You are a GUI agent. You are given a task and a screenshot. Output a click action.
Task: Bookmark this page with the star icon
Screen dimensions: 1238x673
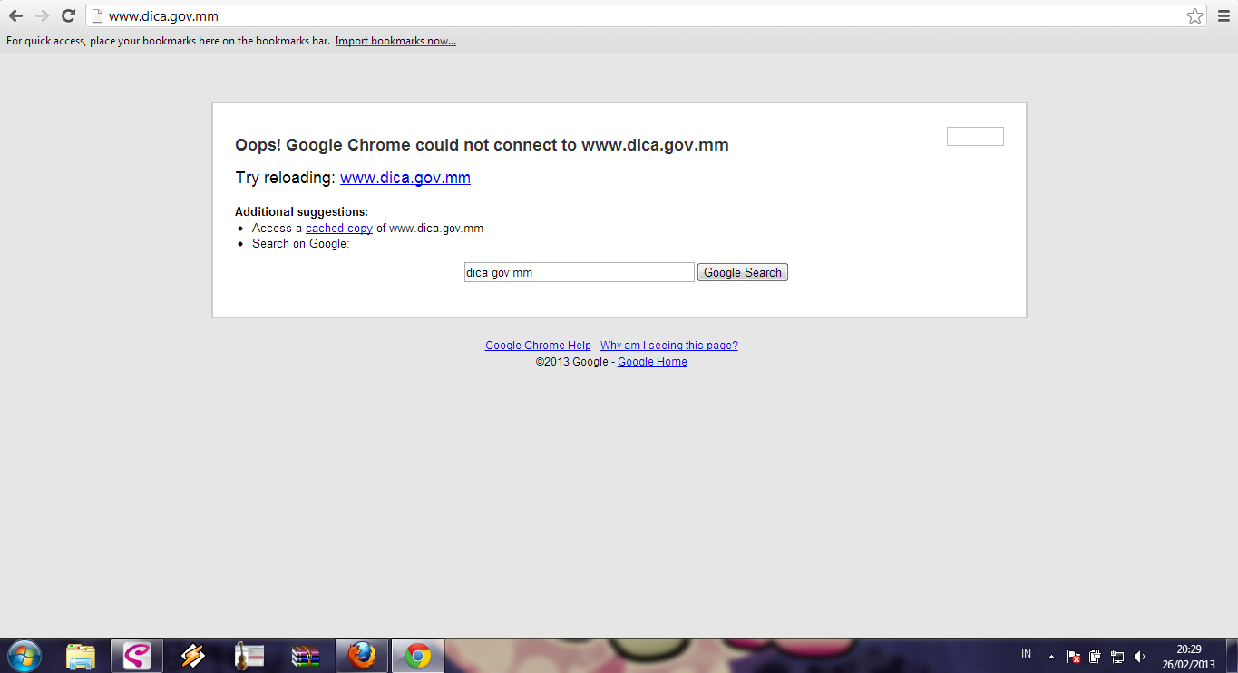[1194, 16]
